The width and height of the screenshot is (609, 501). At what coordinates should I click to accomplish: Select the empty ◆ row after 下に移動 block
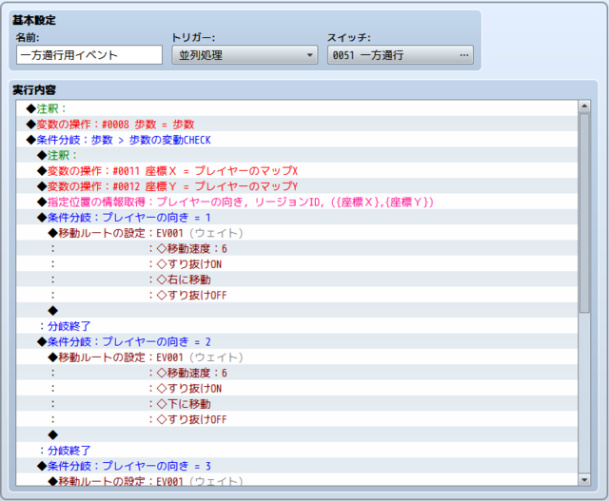pos(297,434)
